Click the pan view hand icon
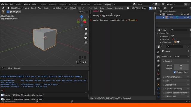Screen dimensions: 191x107 click(x=86, y=34)
